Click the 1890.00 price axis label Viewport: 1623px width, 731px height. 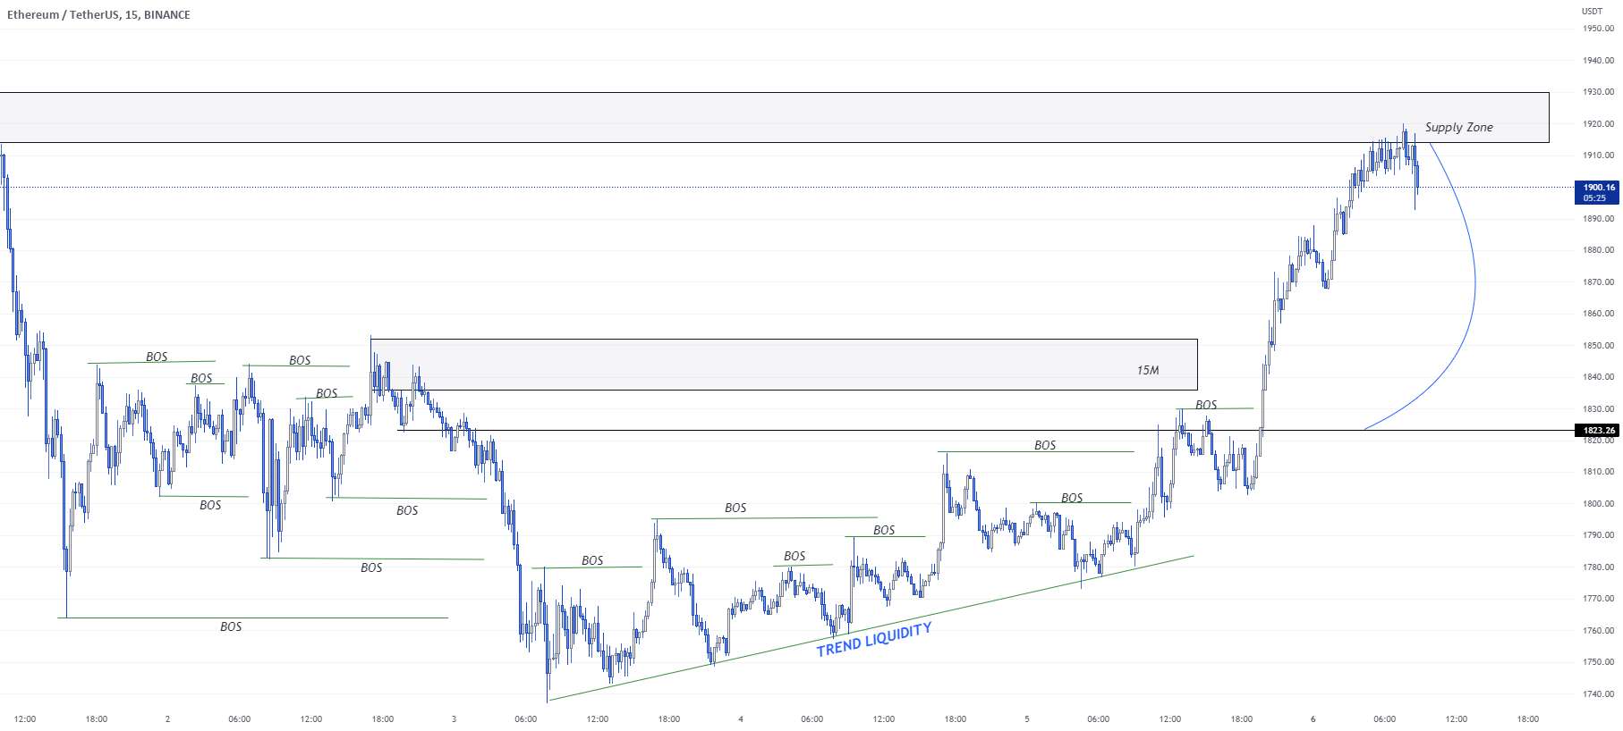click(1598, 219)
